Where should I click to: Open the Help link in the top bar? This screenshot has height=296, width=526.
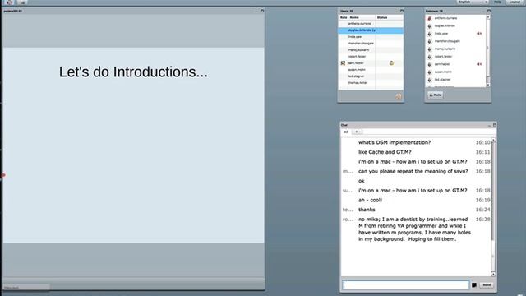click(498, 2)
